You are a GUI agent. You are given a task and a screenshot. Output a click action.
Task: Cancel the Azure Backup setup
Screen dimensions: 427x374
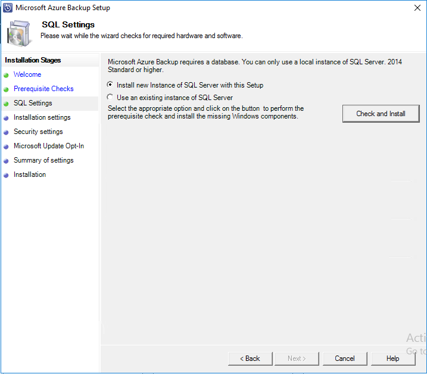pyautogui.click(x=345, y=359)
